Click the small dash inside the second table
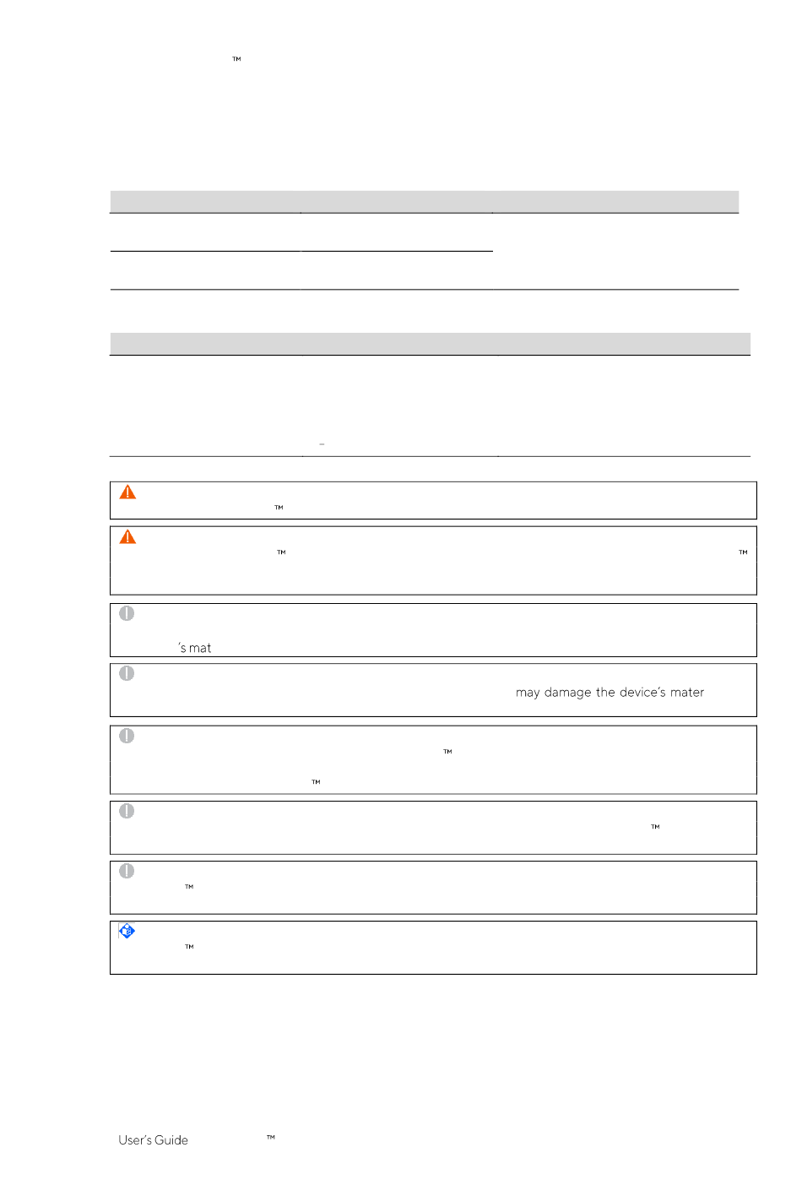 click(x=322, y=444)
